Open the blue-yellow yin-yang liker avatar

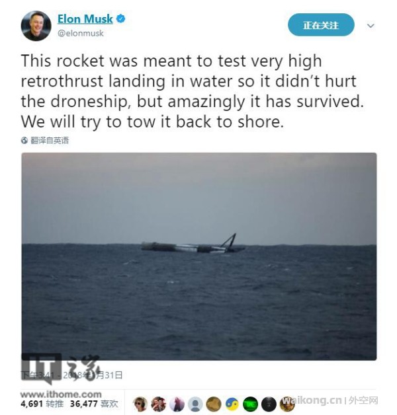232,404
